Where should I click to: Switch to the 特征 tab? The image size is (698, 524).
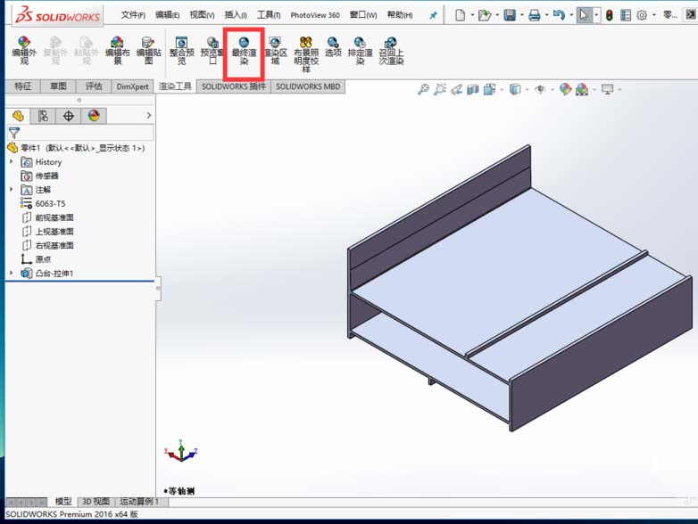point(22,86)
